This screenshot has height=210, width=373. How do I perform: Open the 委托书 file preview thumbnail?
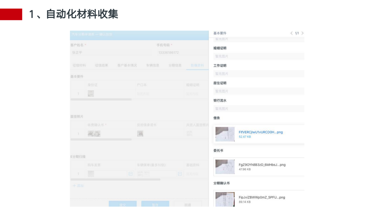click(x=225, y=167)
